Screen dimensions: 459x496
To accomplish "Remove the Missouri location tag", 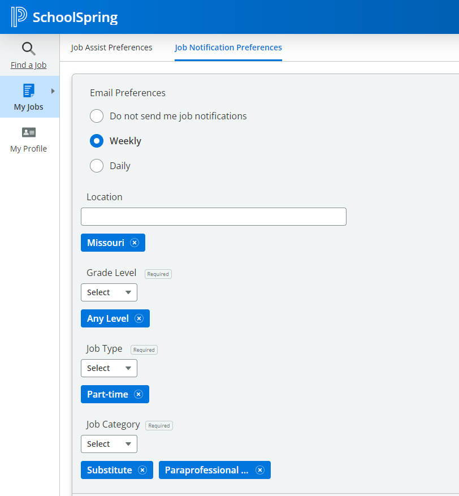I will (x=135, y=243).
